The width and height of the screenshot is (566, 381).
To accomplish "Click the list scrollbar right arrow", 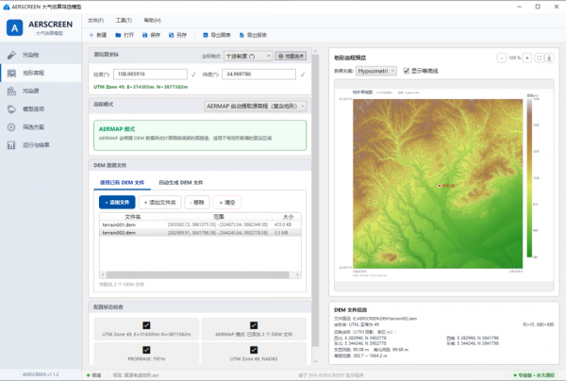I will (297, 275).
